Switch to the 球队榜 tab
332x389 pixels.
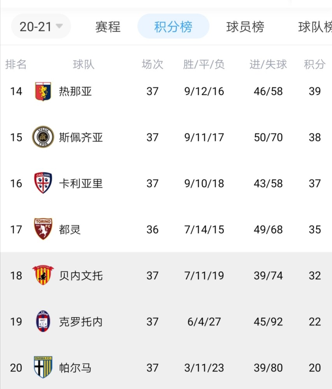(315, 27)
